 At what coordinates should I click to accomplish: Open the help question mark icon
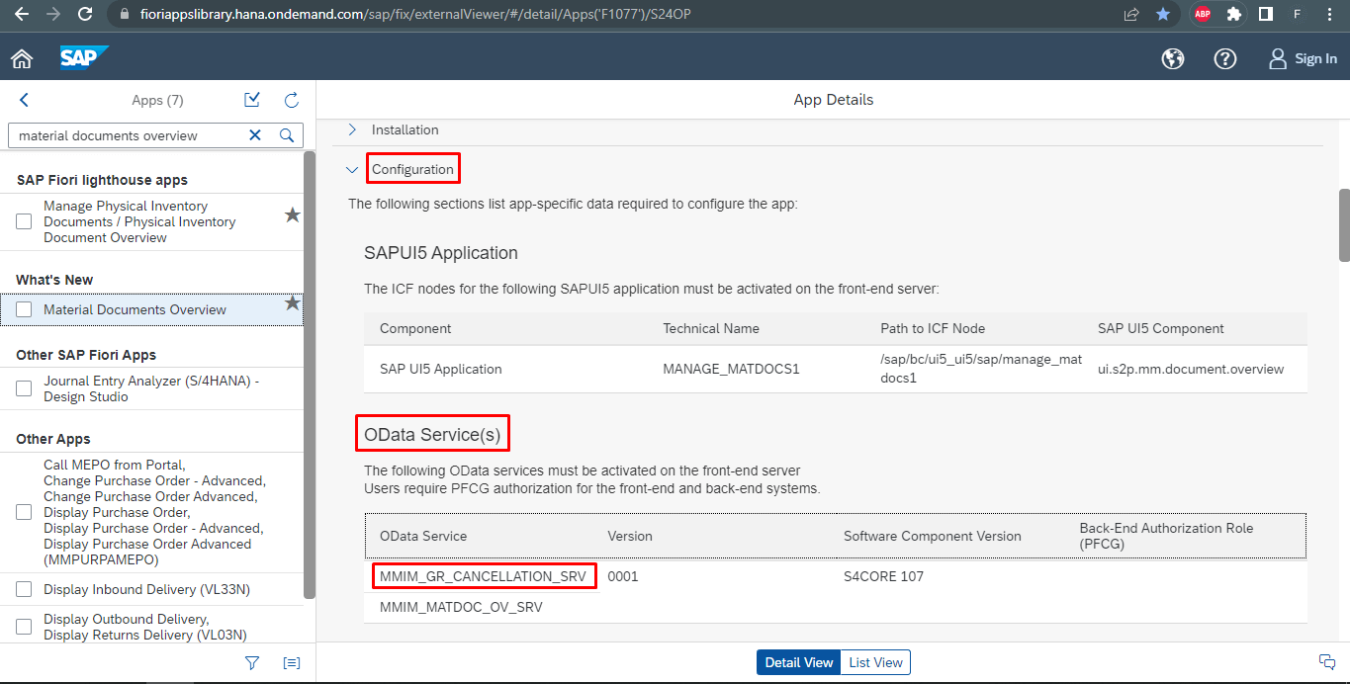1225,58
